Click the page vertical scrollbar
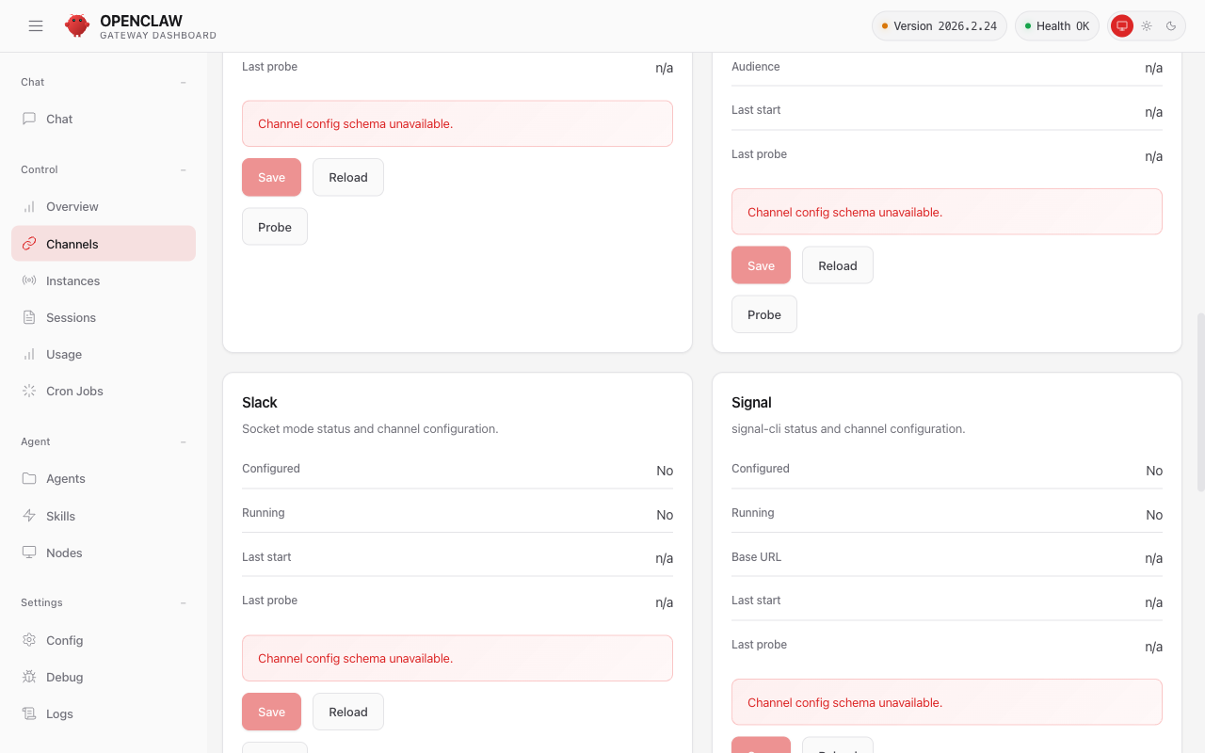Screen dimensions: 1205x753 pos(1199,403)
